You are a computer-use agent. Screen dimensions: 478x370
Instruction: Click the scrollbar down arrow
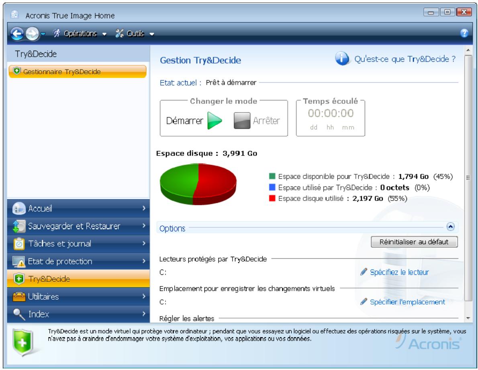click(468, 319)
